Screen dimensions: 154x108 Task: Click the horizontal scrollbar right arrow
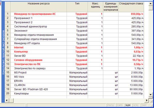point(147,100)
